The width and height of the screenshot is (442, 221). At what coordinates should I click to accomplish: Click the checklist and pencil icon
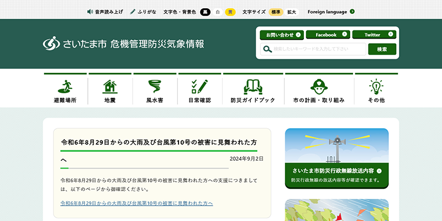point(199,87)
